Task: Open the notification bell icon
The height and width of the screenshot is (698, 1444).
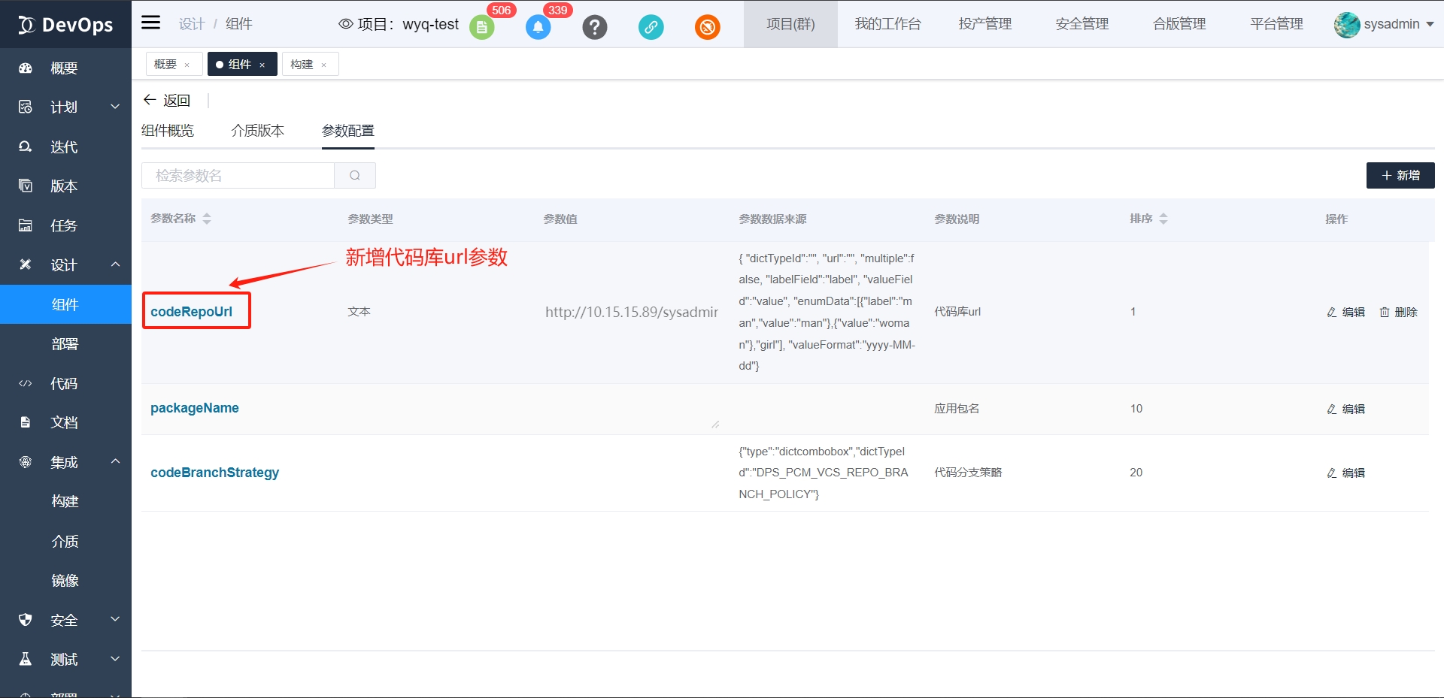Action: point(538,28)
